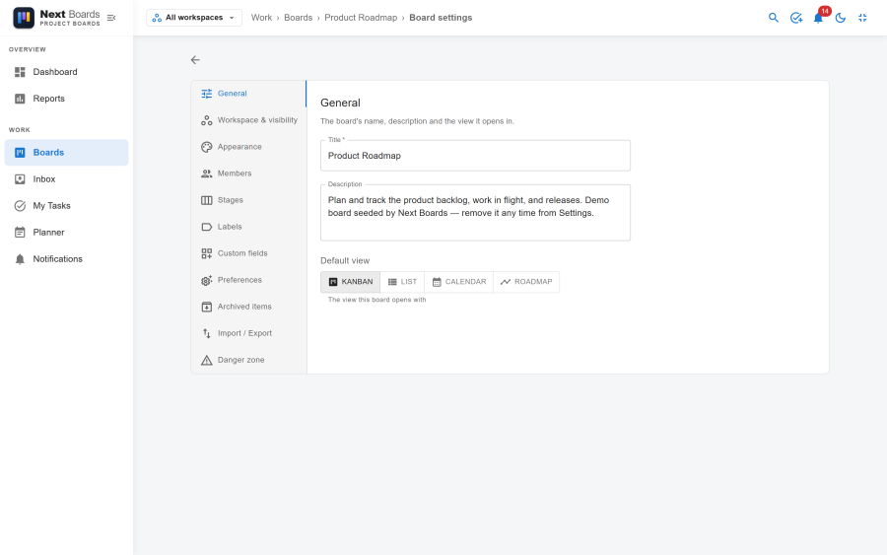Open the Preferences settings tab
887x555 pixels.
[249, 280]
